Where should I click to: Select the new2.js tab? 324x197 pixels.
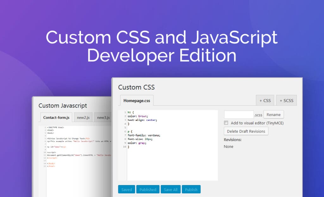[x=83, y=117]
